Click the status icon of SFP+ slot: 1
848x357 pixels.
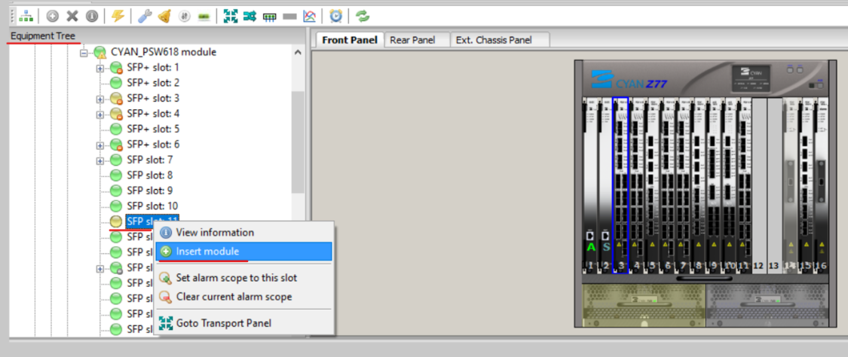click(x=116, y=68)
